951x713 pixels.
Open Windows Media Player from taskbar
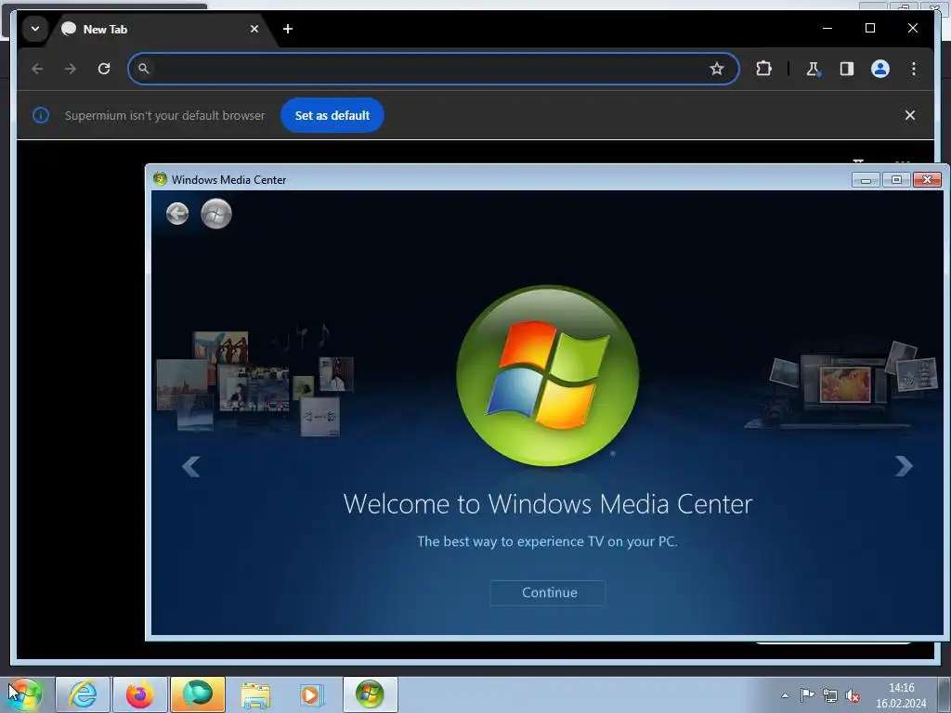[312, 694]
